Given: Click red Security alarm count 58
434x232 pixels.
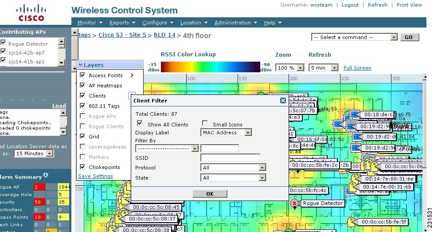Looking at the screenshot, I should pyautogui.click(x=39, y=202).
